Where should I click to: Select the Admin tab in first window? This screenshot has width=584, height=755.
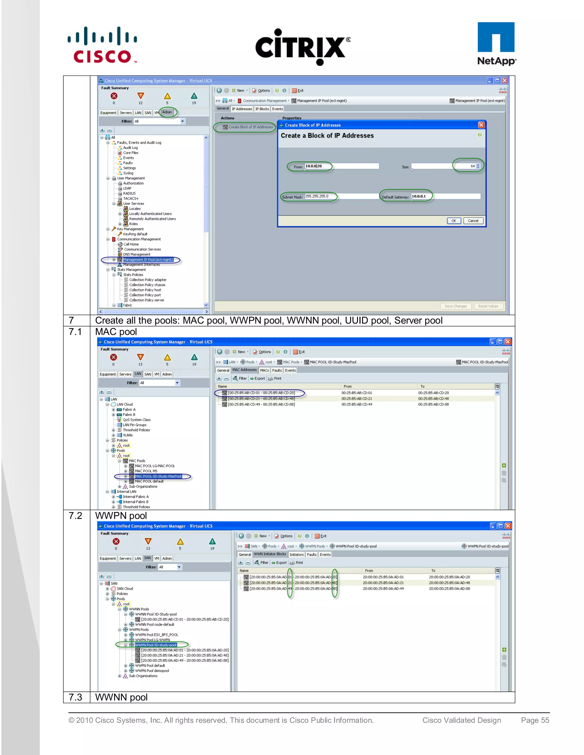(167, 112)
